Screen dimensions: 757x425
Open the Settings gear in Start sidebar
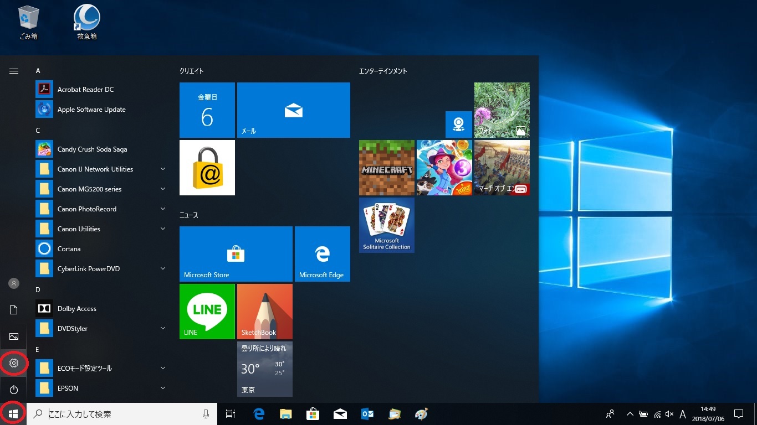point(14,363)
